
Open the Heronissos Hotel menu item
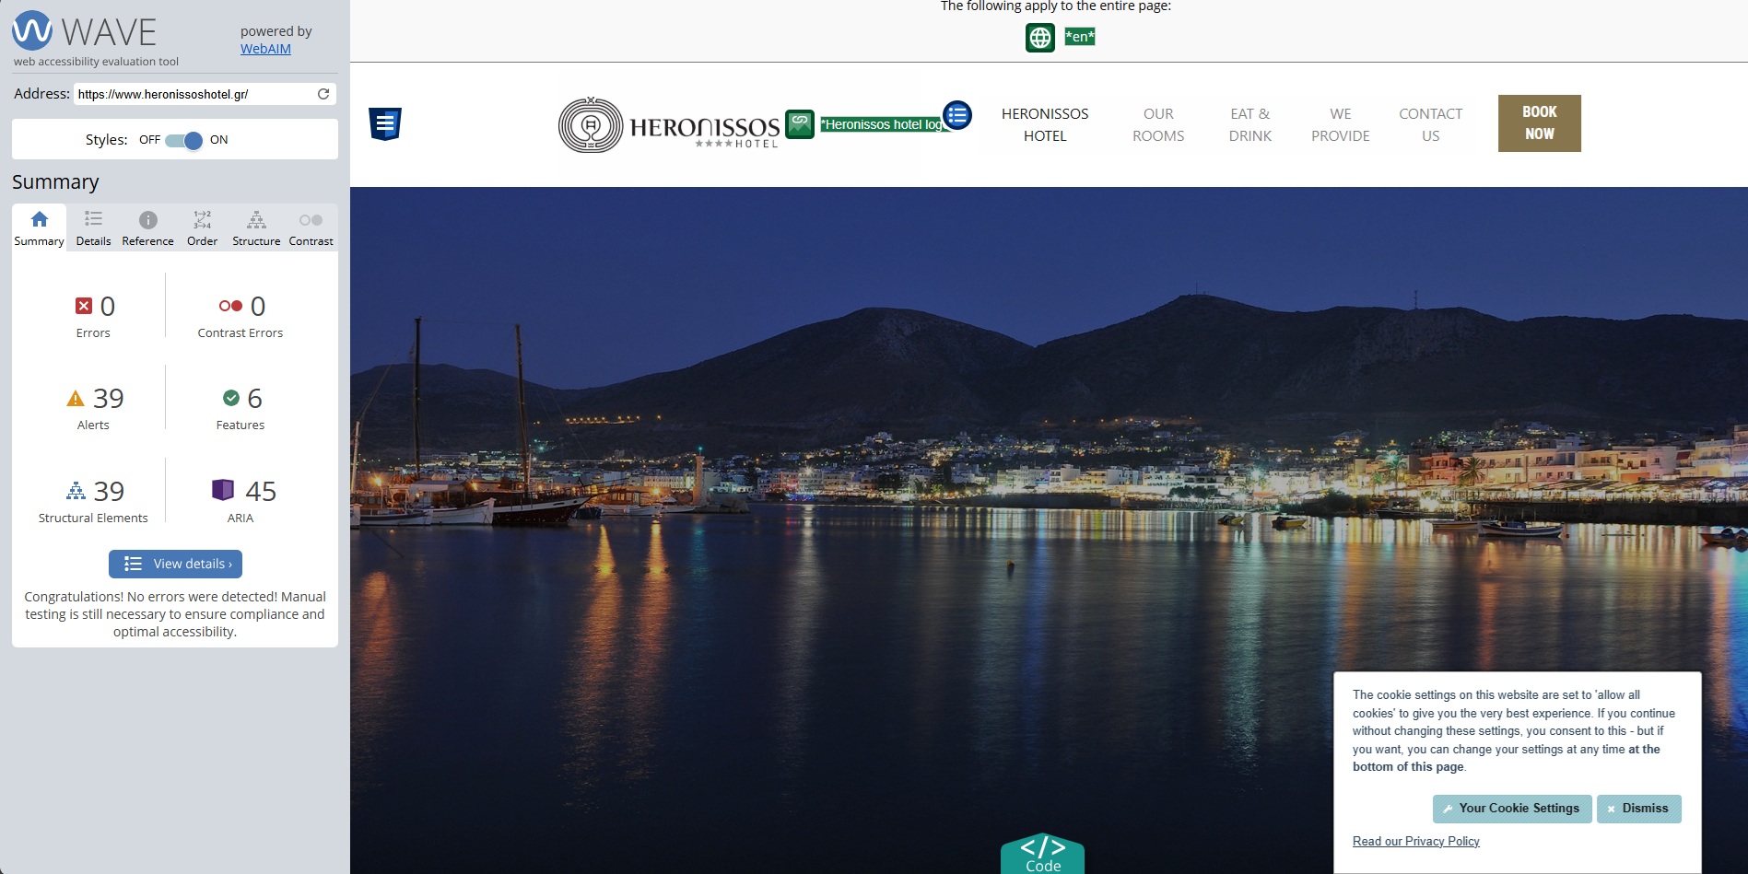(x=1045, y=124)
